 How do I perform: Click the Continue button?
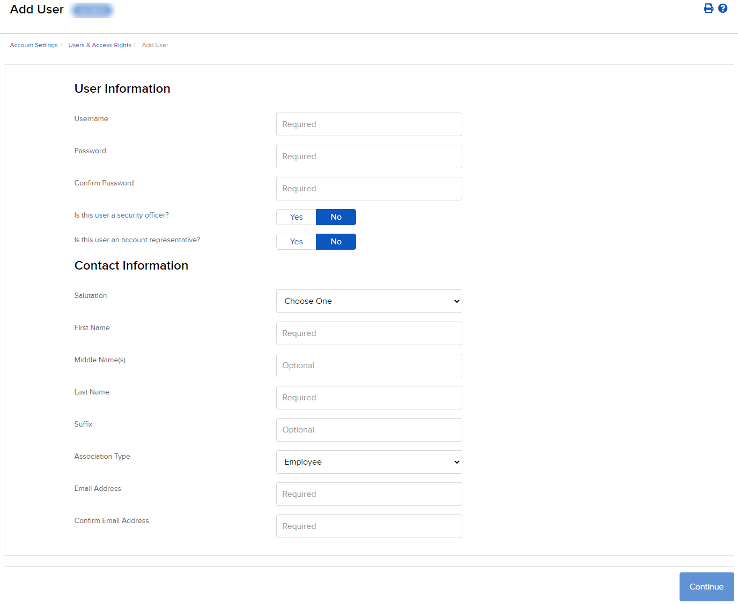(706, 587)
